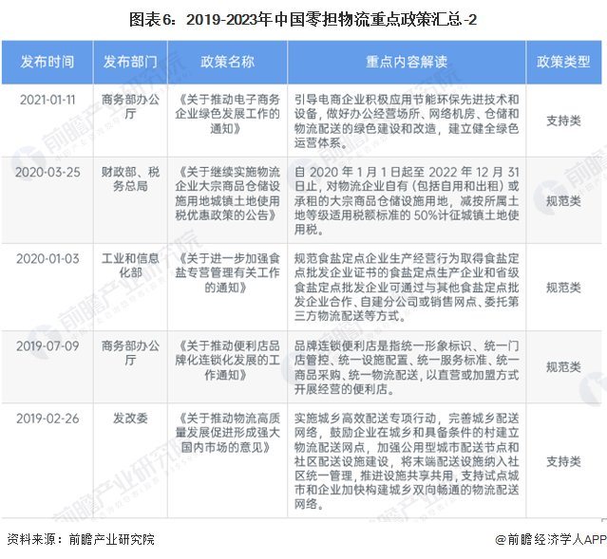Click content text starting 实施城乡高效配送专项行动

(x=407, y=461)
